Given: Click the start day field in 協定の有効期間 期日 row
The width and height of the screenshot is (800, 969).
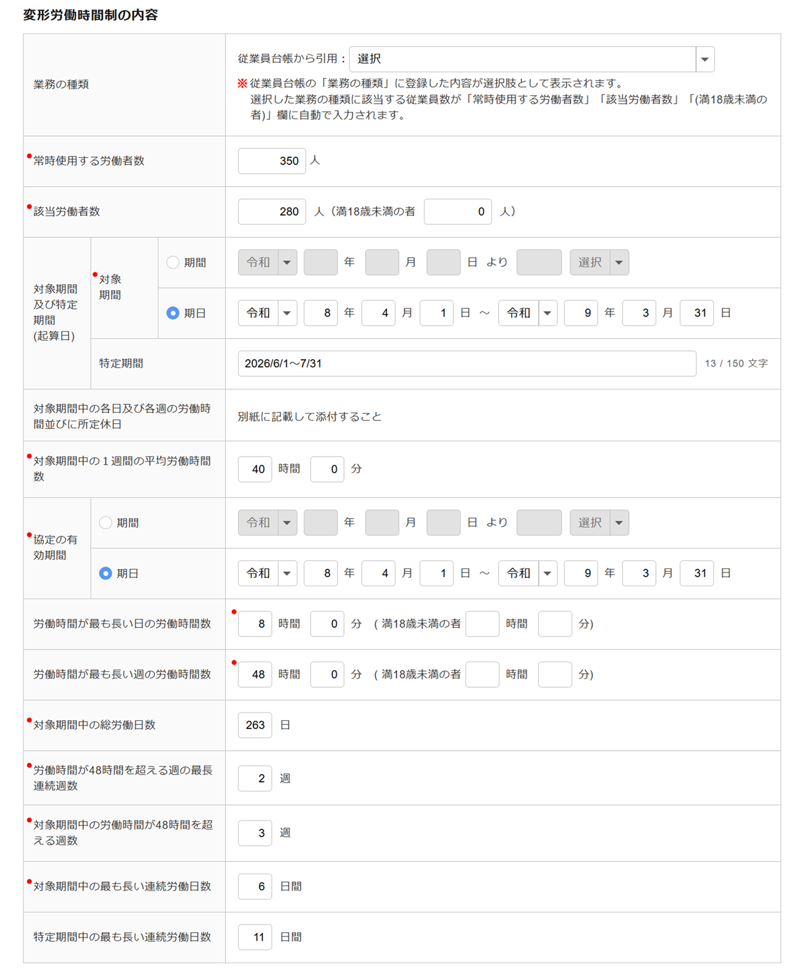Looking at the screenshot, I should click(437, 573).
